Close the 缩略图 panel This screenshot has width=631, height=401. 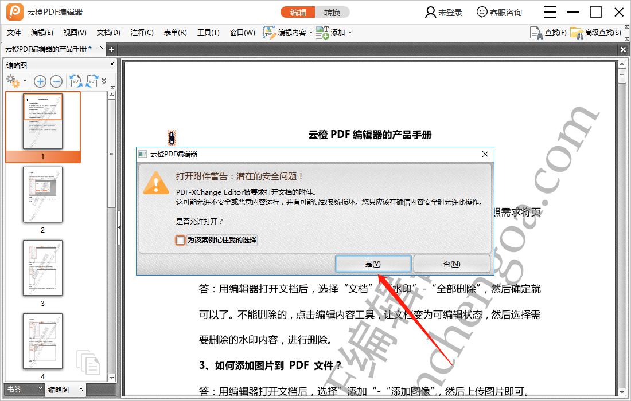(x=112, y=64)
